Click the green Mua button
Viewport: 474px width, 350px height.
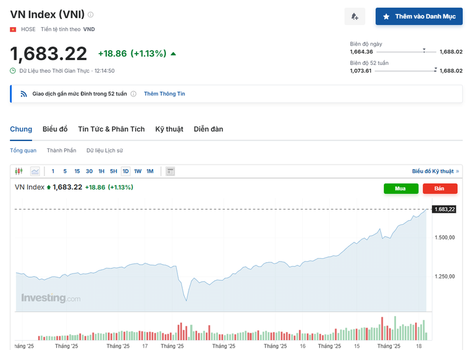pyautogui.click(x=401, y=188)
